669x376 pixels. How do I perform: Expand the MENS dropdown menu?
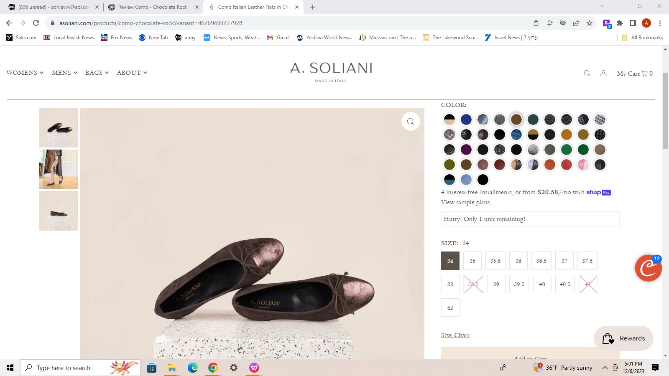point(64,73)
